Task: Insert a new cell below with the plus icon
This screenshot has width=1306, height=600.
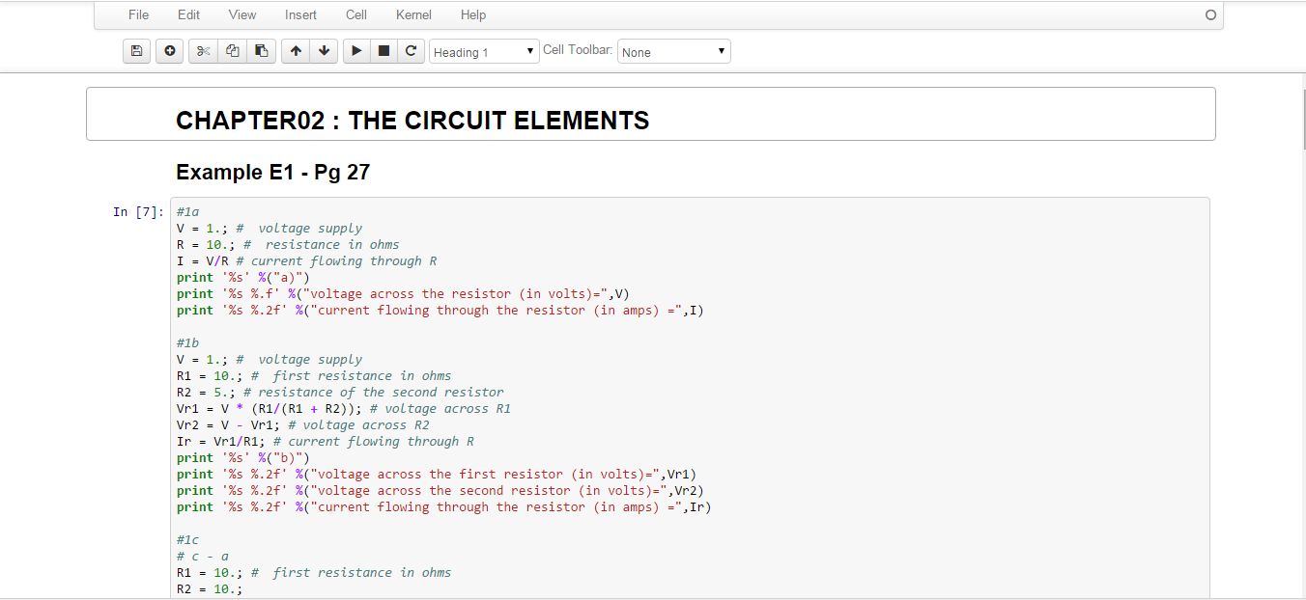Action: 170,51
